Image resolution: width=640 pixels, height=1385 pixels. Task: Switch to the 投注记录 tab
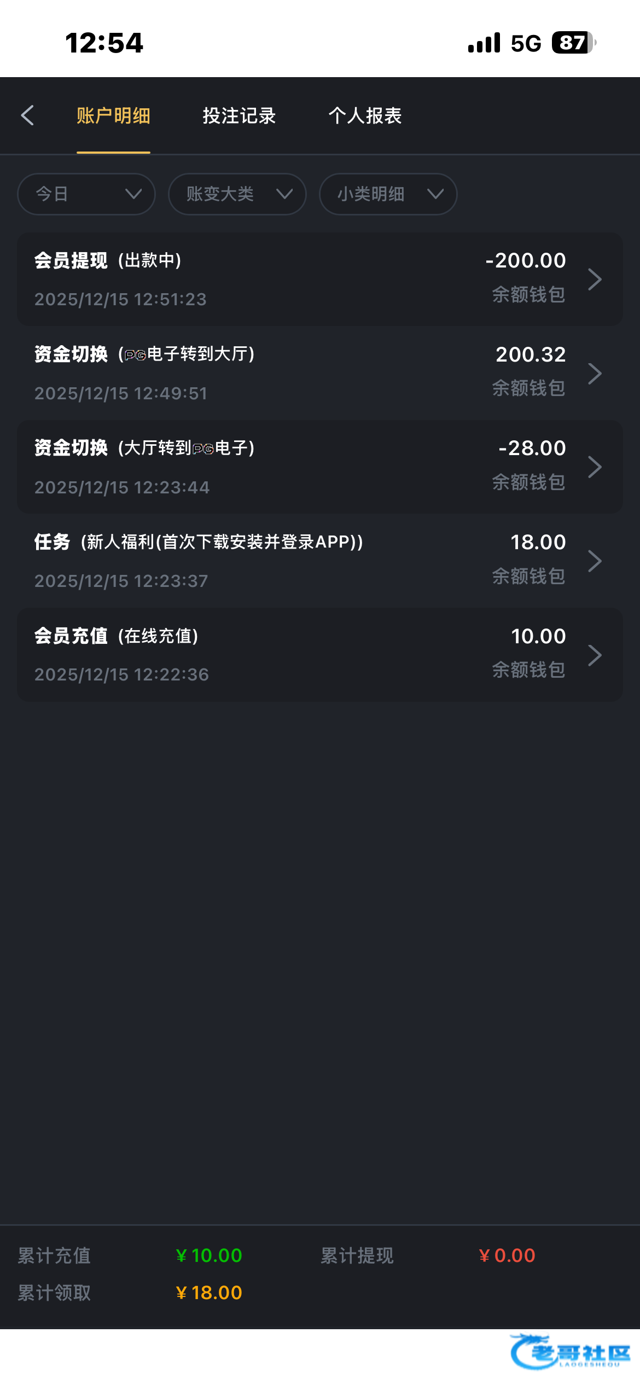click(239, 115)
